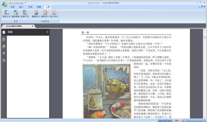The width and height of the screenshot is (207, 122).
Task: Open the 文档 ribbon tab
Action: pos(30,7)
